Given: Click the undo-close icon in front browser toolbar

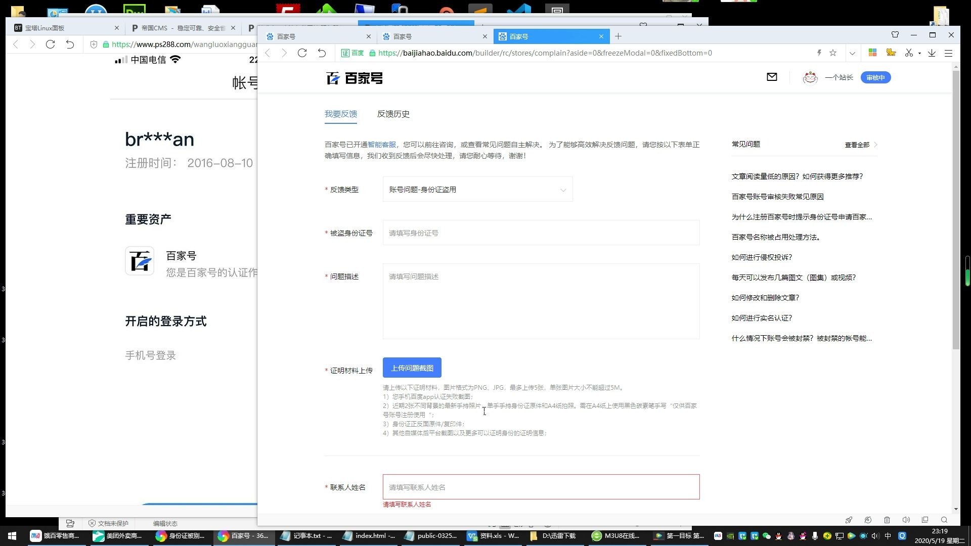Looking at the screenshot, I should point(322,53).
